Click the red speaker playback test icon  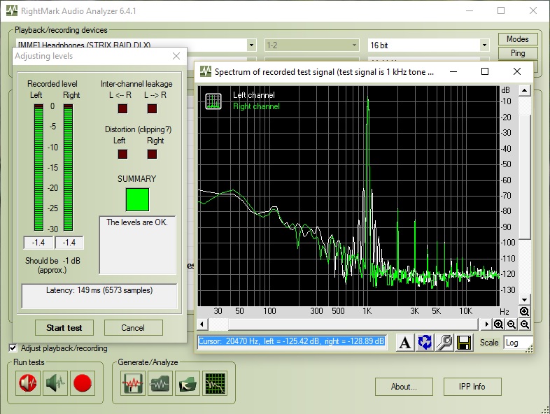(x=28, y=383)
